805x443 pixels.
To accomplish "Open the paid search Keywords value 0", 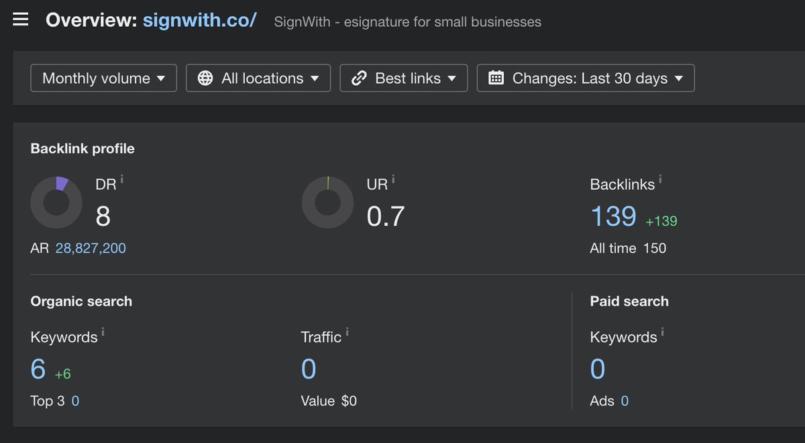I will [598, 369].
